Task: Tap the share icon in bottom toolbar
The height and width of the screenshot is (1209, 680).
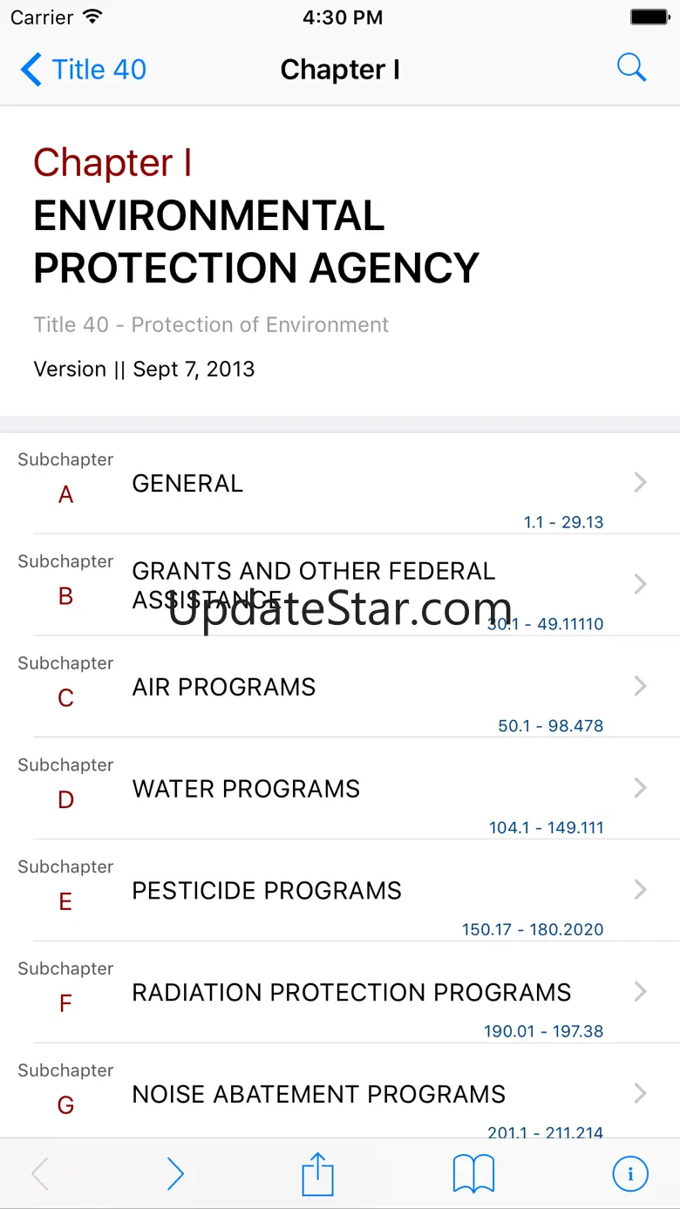Action: pos(317,1174)
